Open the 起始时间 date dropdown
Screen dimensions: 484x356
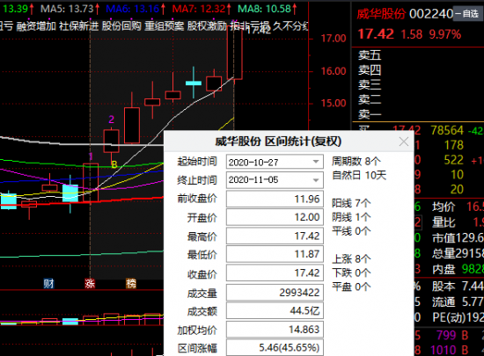315,162
